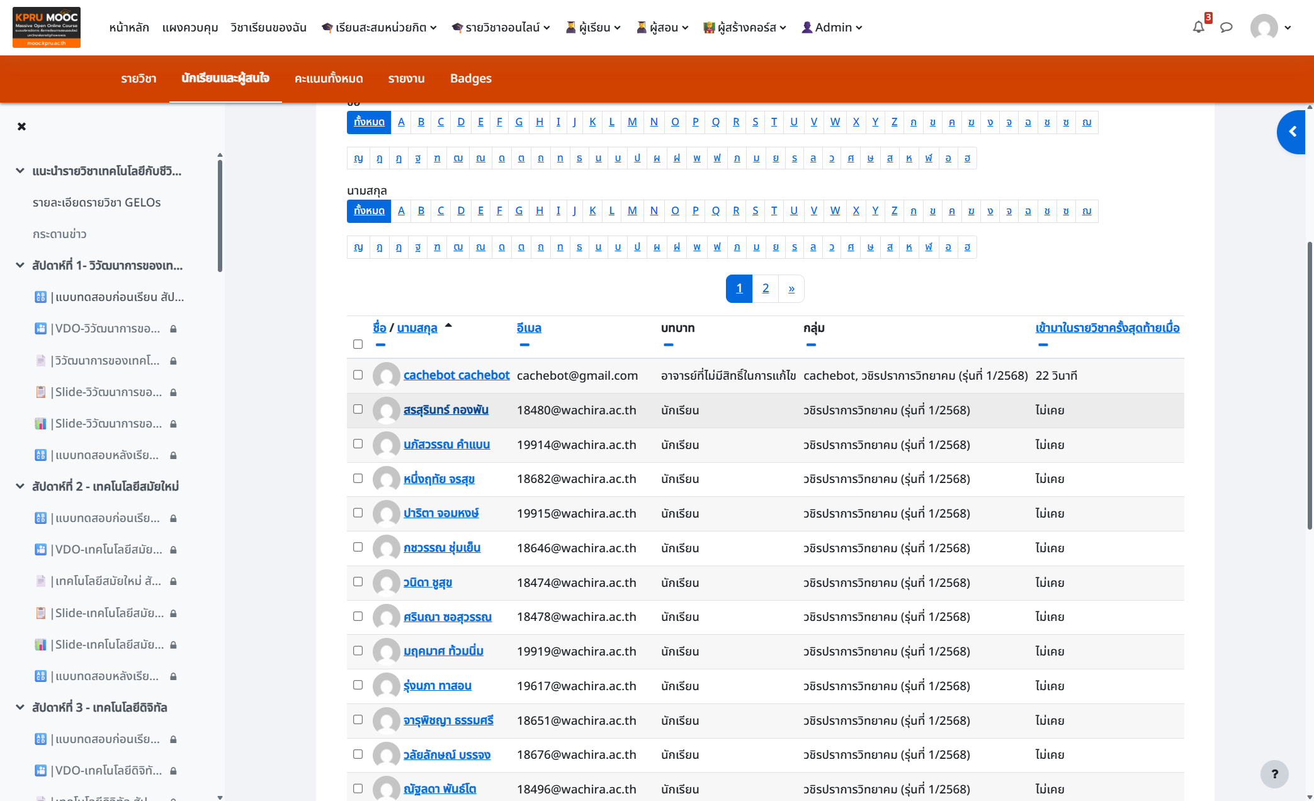Tick the select-all participants checkbox

[358, 344]
